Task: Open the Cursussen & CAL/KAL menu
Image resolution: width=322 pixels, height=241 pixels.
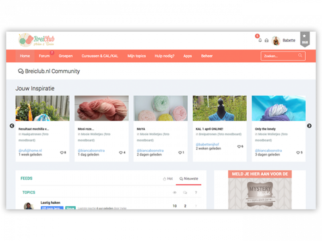Action: (x=100, y=56)
